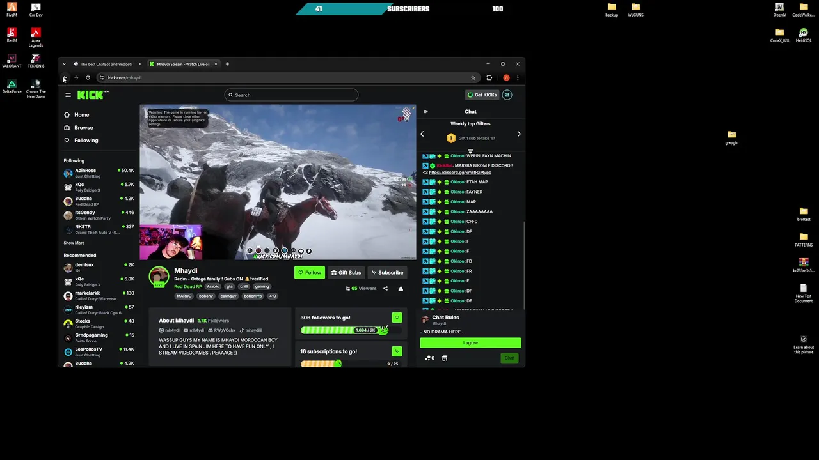Image resolution: width=819 pixels, height=460 pixels.
Task: Collapse the gifters banner with its small handle
Action: 470,151
